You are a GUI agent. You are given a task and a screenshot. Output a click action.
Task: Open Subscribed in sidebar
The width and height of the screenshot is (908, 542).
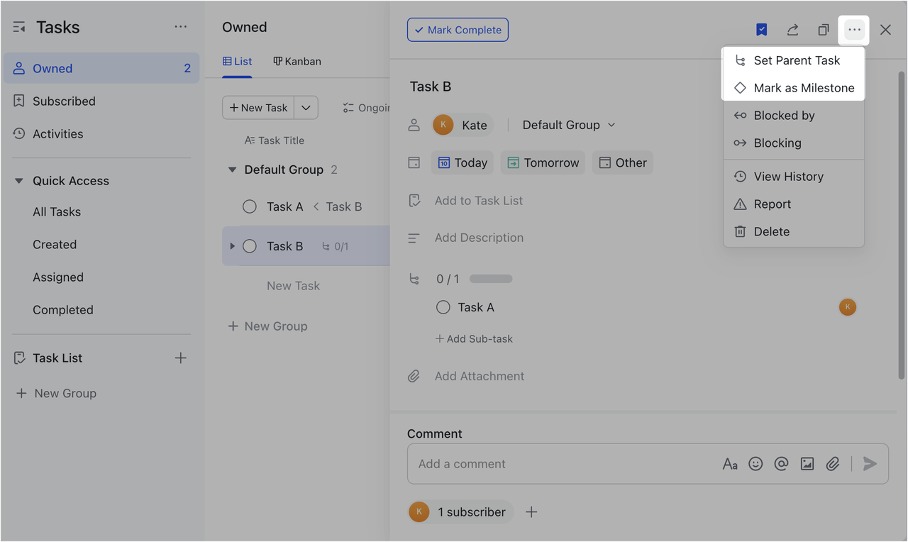pyautogui.click(x=101, y=101)
